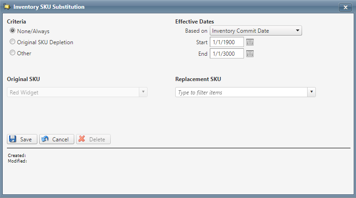Choose the Other criteria radio button

point(12,52)
